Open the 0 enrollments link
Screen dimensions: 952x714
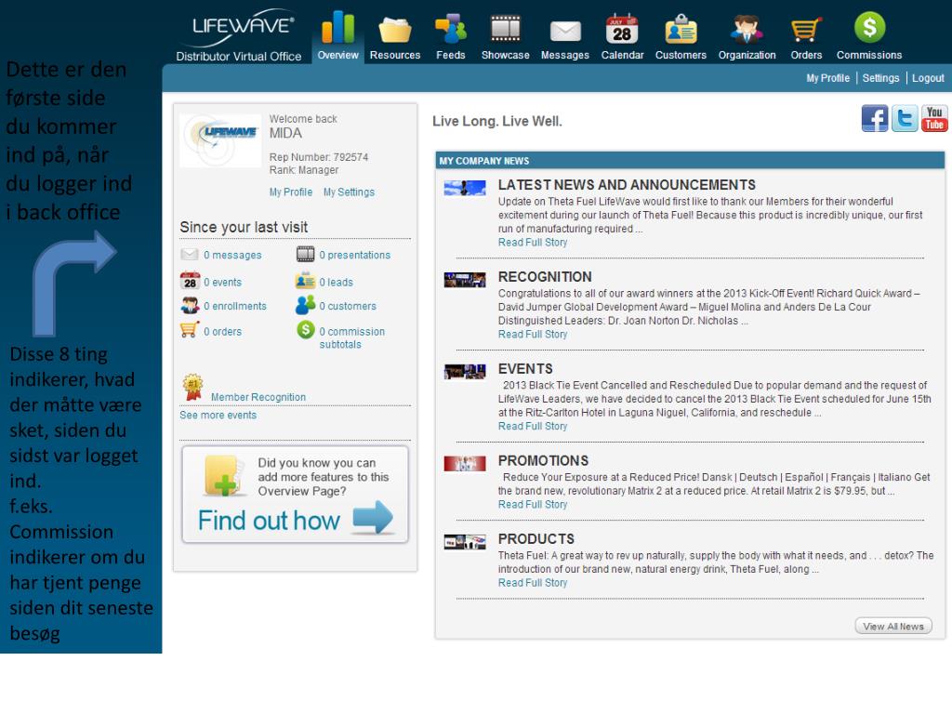[235, 306]
